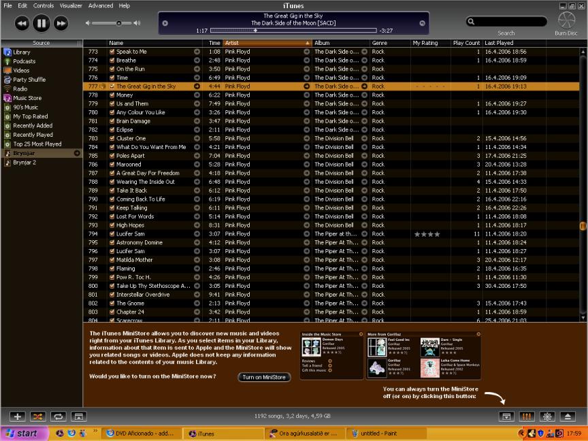Toggle the MiniStore pane button in the bottom bar

click(x=506, y=416)
